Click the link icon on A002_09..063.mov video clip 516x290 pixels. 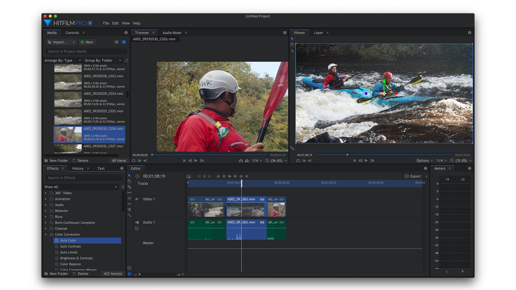tap(262, 199)
